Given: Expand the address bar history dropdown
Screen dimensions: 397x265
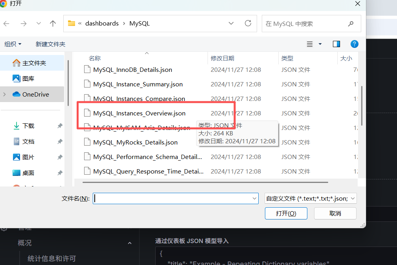Looking at the screenshot, I should pos(231,23).
